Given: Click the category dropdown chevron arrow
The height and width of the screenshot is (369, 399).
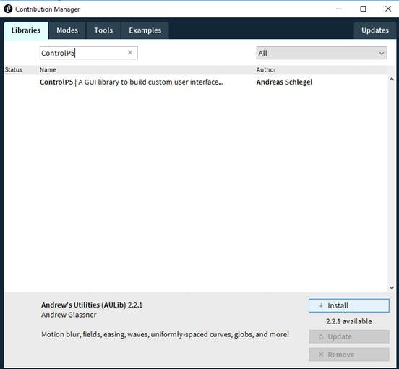Looking at the screenshot, I should (381, 54).
